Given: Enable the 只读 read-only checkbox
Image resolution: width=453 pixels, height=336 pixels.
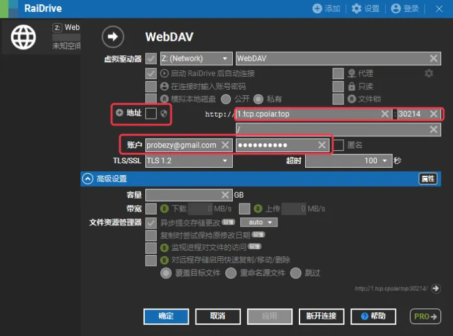Looking at the screenshot, I should (x=338, y=86).
